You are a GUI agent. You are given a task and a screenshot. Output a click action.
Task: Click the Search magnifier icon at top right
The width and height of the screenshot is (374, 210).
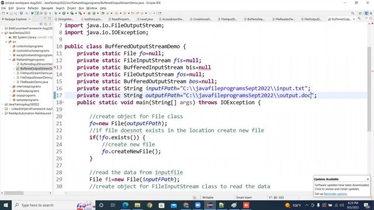click(x=352, y=13)
